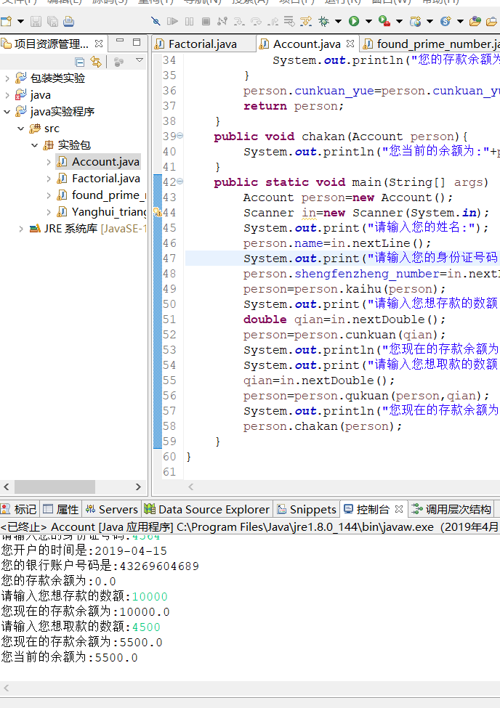Toggle Use Step Filters
The width and height of the screenshot is (500, 708).
tap(306, 21)
